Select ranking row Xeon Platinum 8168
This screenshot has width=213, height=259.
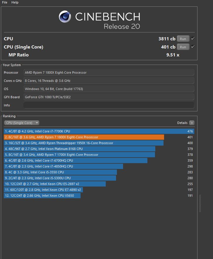click(x=99, y=149)
